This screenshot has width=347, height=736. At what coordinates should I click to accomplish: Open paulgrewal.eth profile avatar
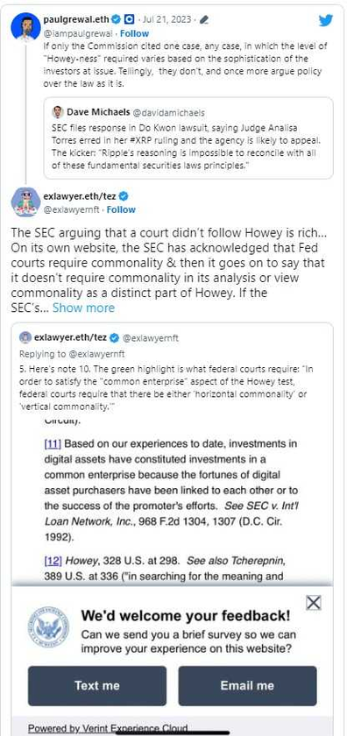[25, 27]
